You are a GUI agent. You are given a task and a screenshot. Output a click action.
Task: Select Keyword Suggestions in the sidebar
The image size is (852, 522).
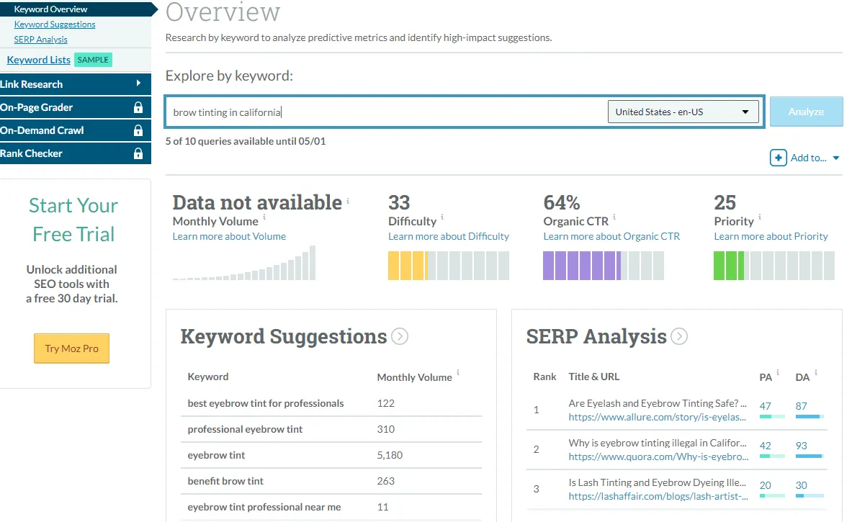coord(55,24)
